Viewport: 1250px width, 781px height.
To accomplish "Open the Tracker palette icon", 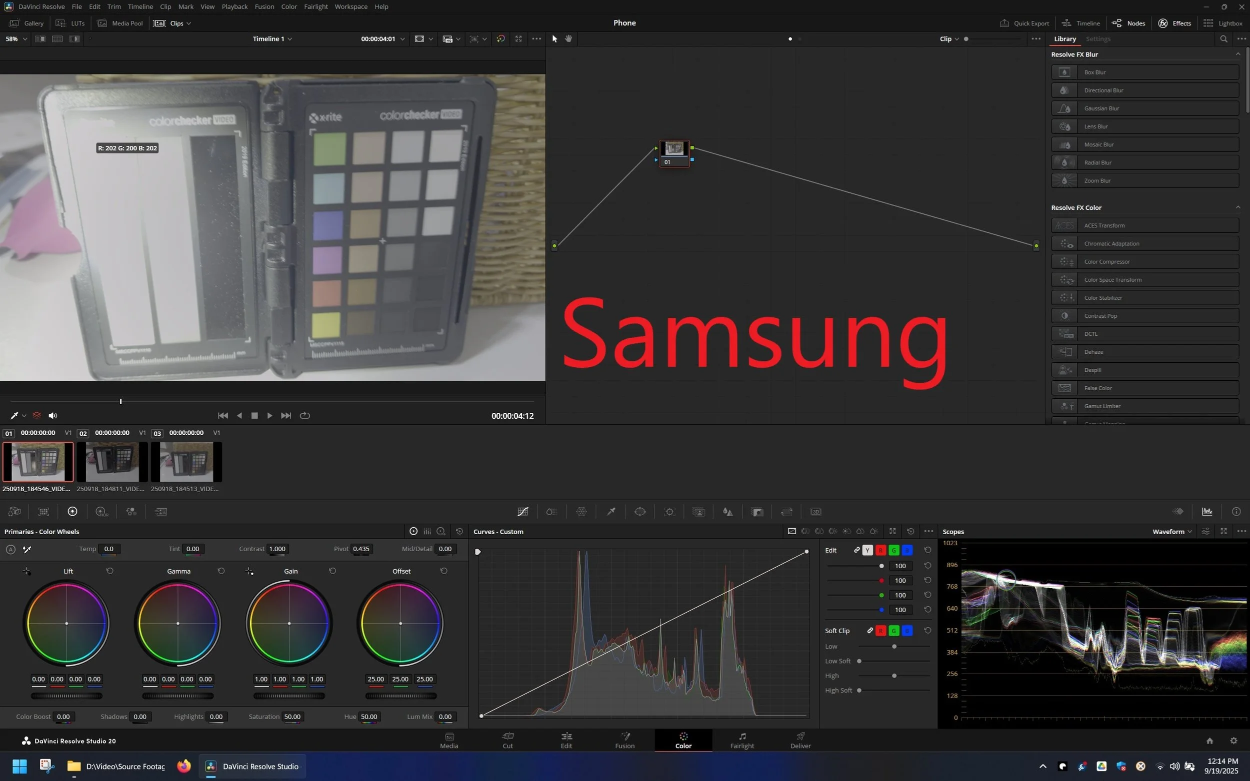I will (669, 512).
